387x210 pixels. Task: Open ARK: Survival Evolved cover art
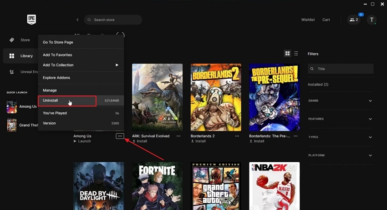[157, 97]
